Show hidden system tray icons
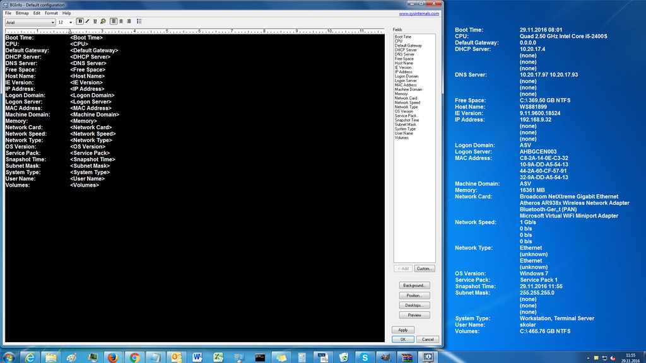The height and width of the screenshot is (363, 646). (x=588, y=358)
